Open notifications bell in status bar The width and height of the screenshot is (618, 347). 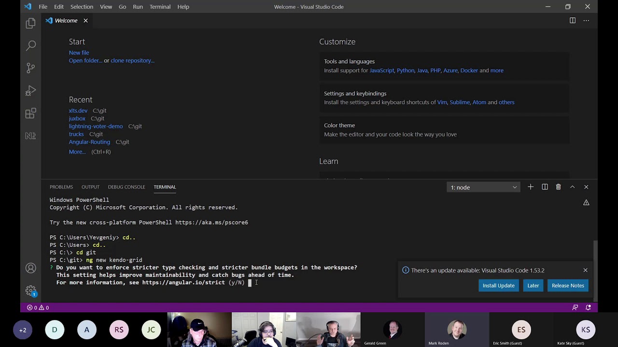[x=588, y=307]
